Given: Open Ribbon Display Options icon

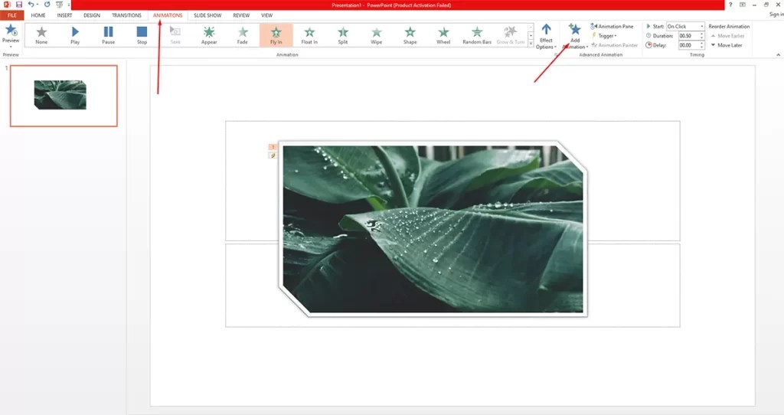Looking at the screenshot, I should click(x=743, y=5).
